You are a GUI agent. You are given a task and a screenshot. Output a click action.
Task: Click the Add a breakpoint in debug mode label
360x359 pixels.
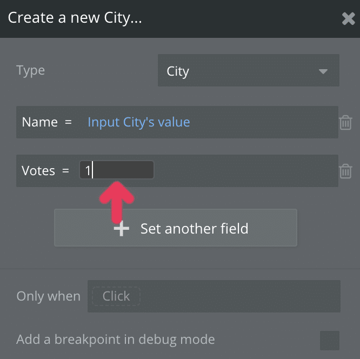116,340
